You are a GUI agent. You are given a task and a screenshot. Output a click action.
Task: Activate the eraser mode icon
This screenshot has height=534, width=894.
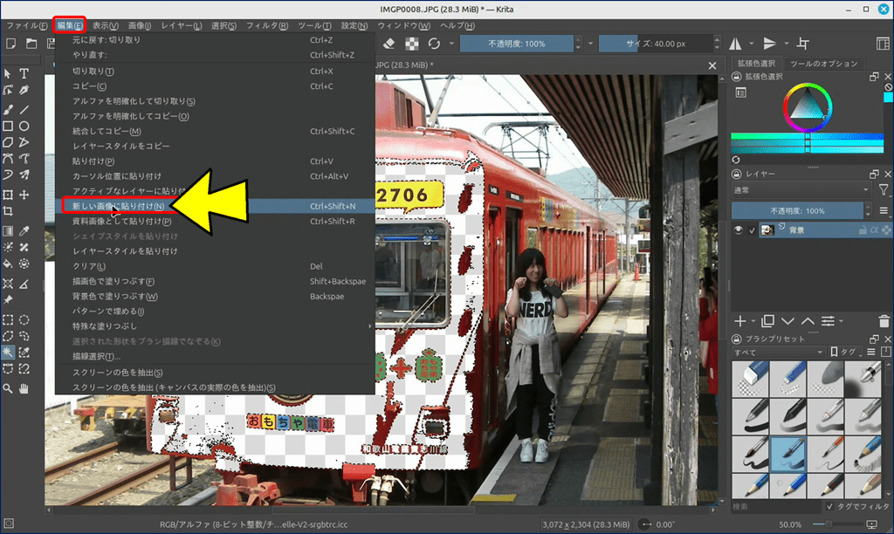(389, 44)
